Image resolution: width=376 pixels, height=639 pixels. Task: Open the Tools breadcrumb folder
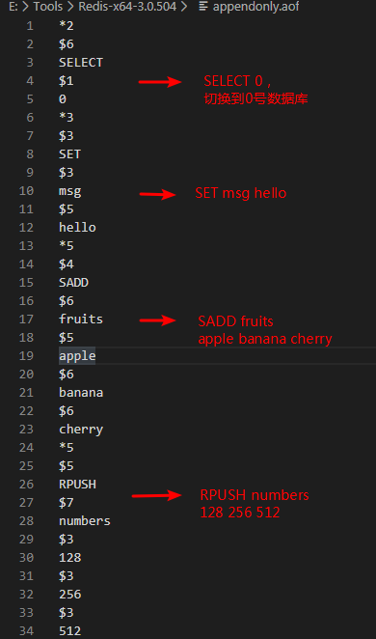tap(48, 7)
